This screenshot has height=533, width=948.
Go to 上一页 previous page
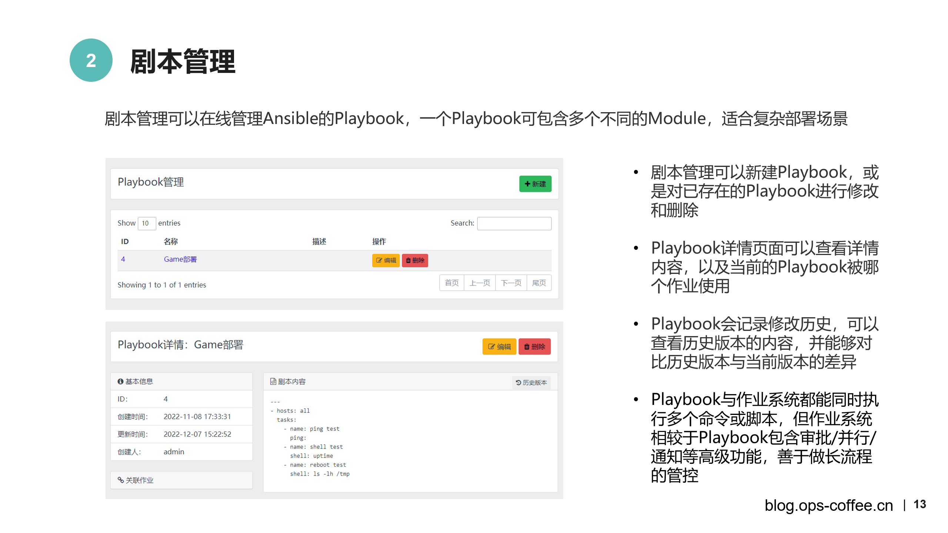[x=480, y=283]
